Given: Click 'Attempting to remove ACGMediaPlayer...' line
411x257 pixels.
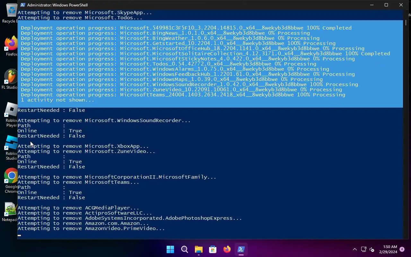Looking at the screenshot, I should [78, 208].
